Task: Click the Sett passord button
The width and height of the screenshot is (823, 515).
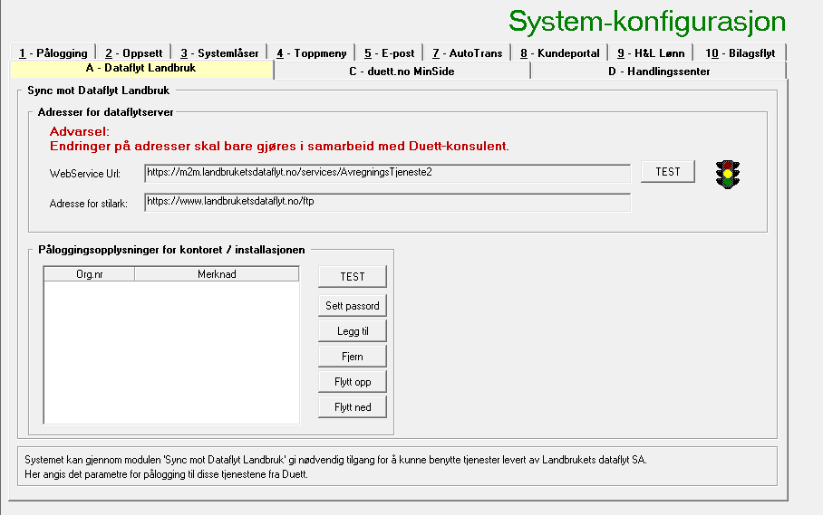Action: pos(353,305)
